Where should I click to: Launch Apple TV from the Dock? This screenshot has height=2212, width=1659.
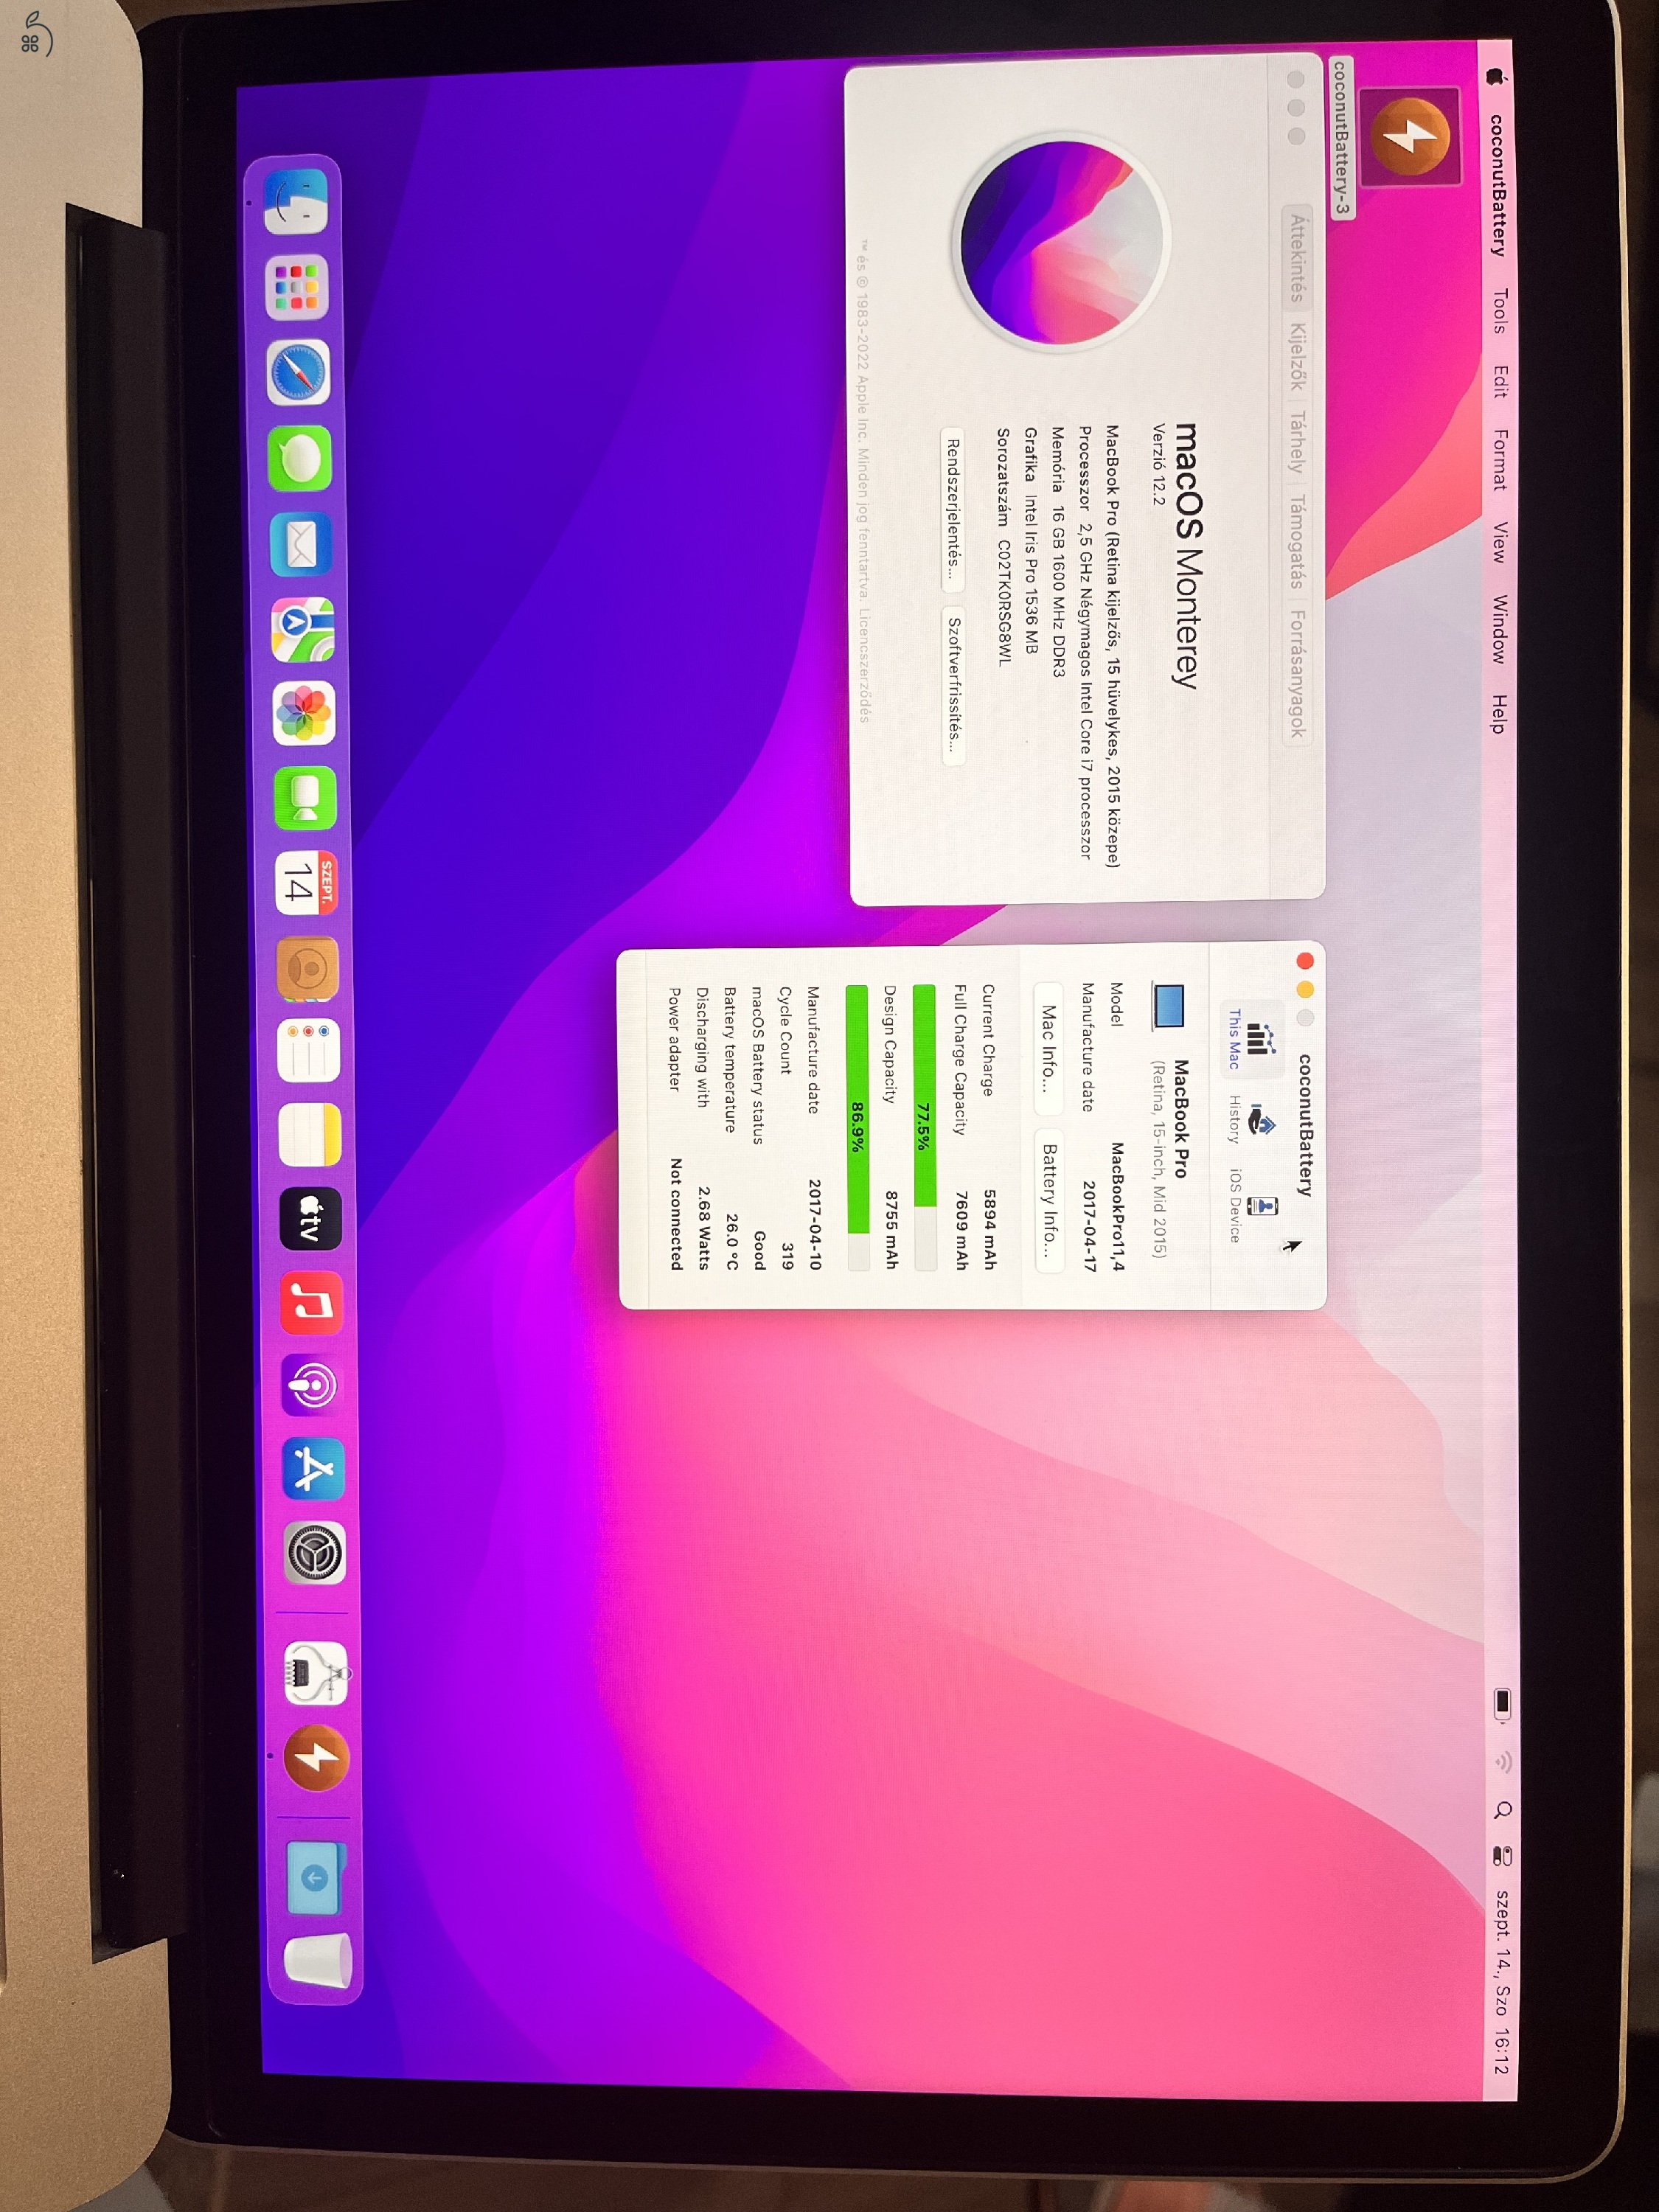tap(311, 1219)
